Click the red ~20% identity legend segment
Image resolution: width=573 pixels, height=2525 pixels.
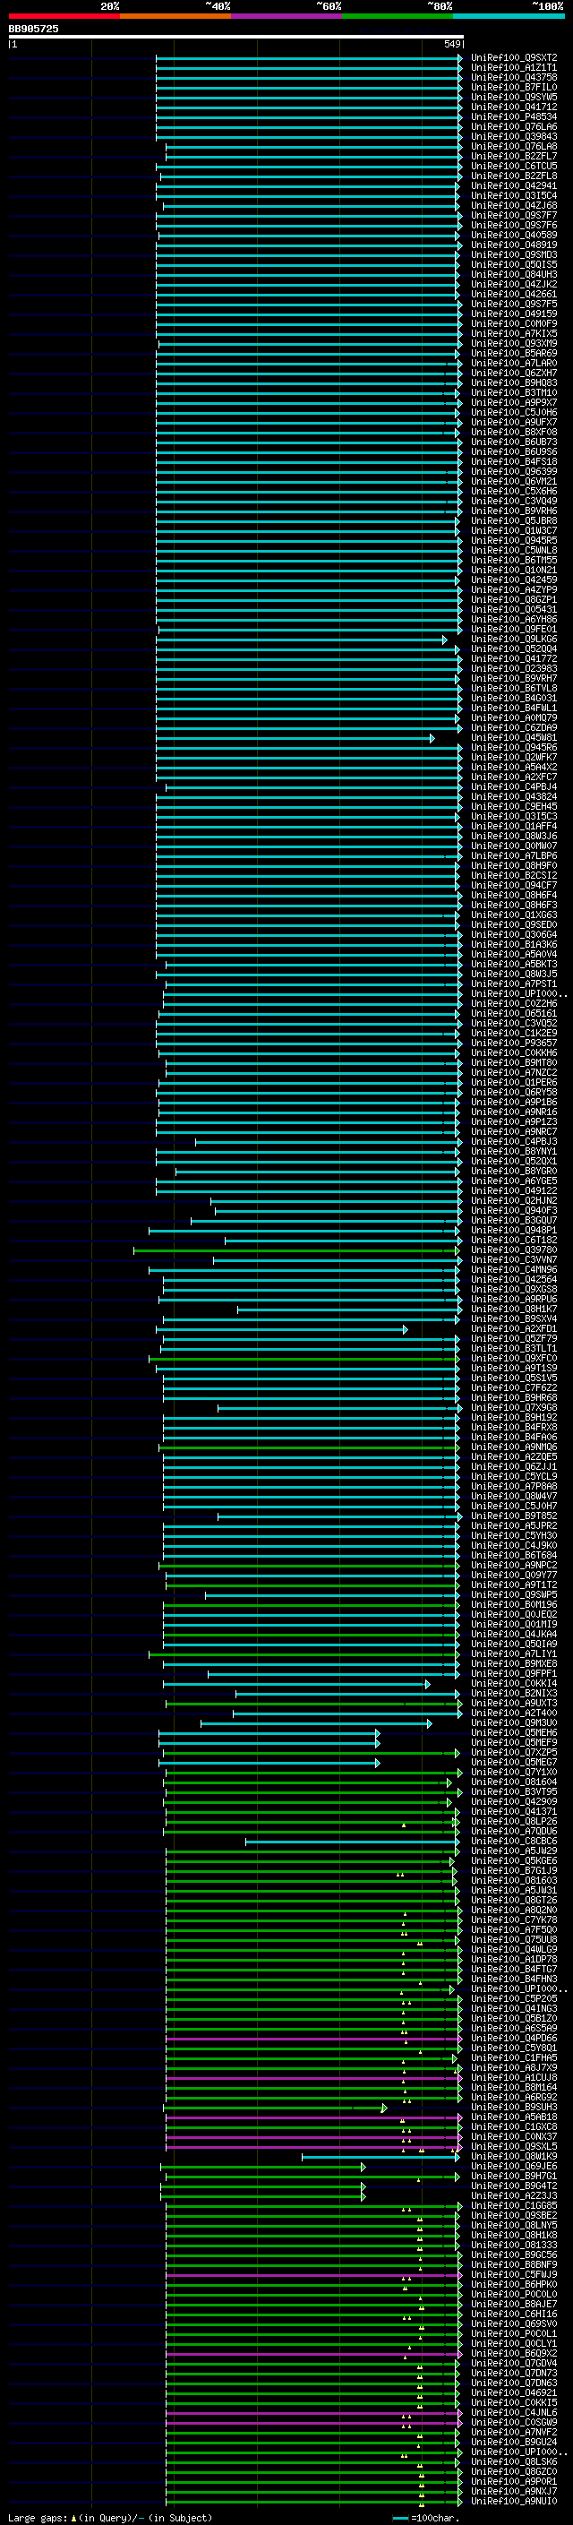(x=64, y=16)
